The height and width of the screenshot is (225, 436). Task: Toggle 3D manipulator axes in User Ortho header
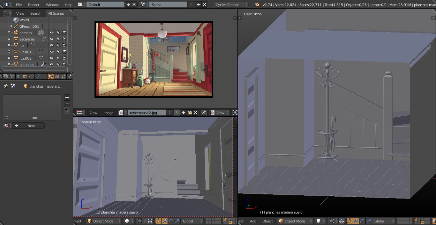(x=350, y=221)
